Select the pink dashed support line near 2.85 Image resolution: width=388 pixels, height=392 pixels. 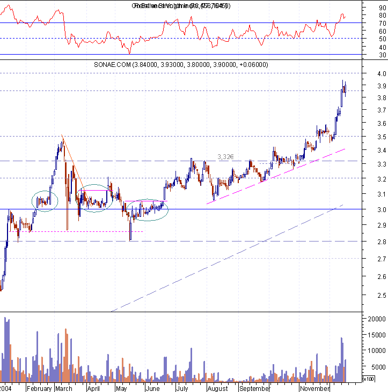point(76,232)
